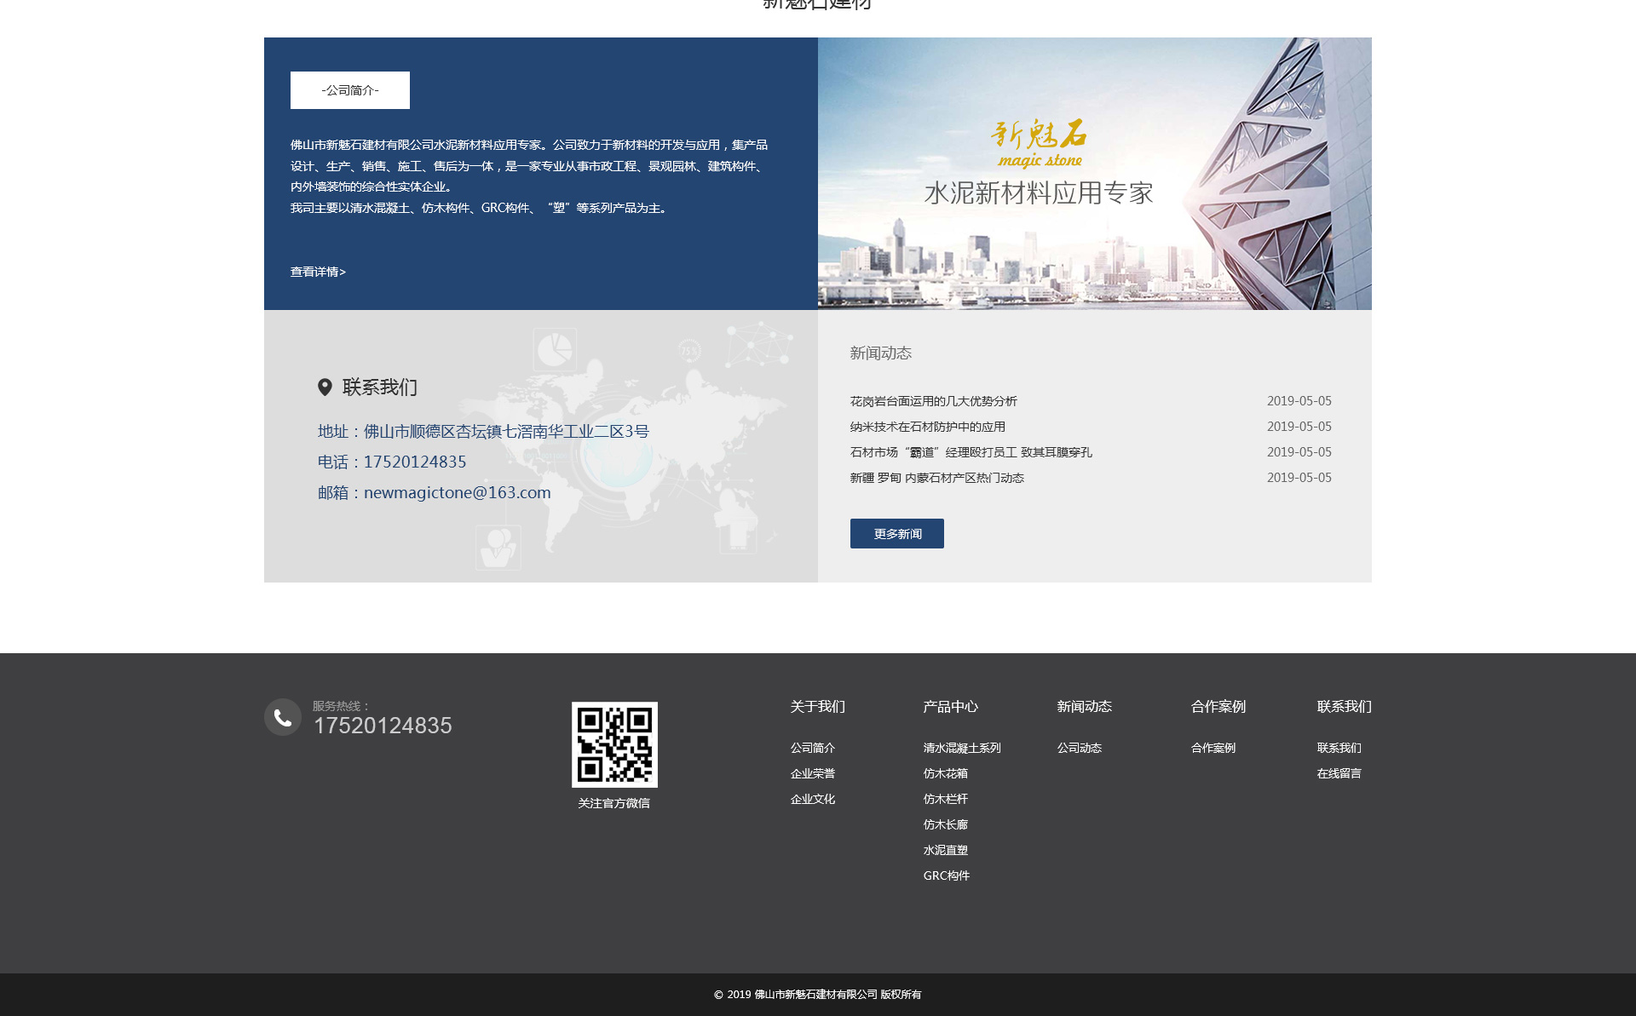Click footer heading 关于我们
This screenshot has width=1636, height=1016.
tap(817, 706)
